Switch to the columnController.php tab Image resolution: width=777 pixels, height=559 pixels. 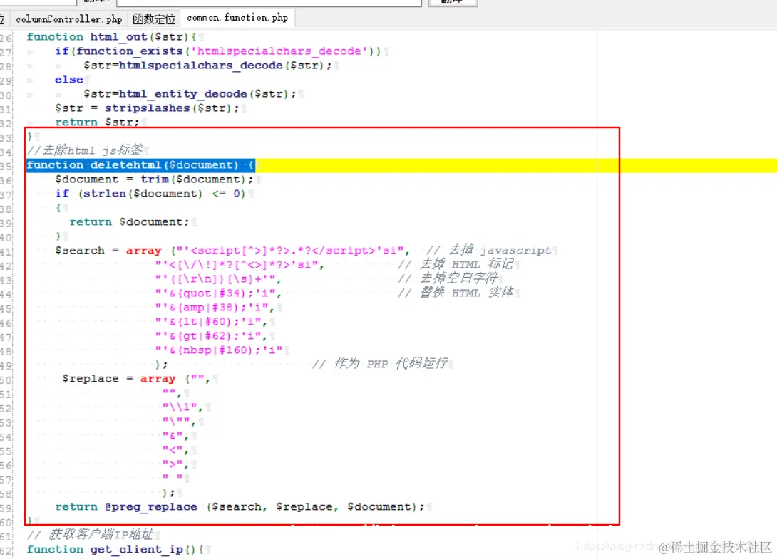(x=69, y=19)
